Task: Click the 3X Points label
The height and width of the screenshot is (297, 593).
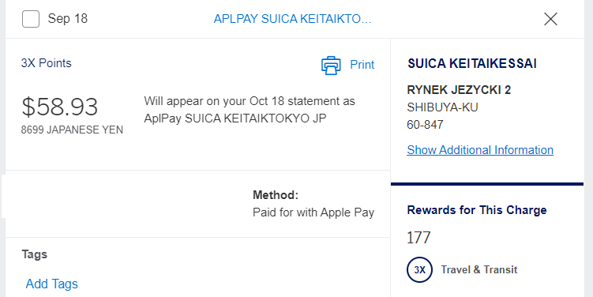Action: (x=46, y=63)
